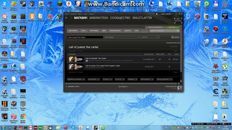The image size is (232, 130).
Task: Click the advanced search link
Action: tap(173, 43)
